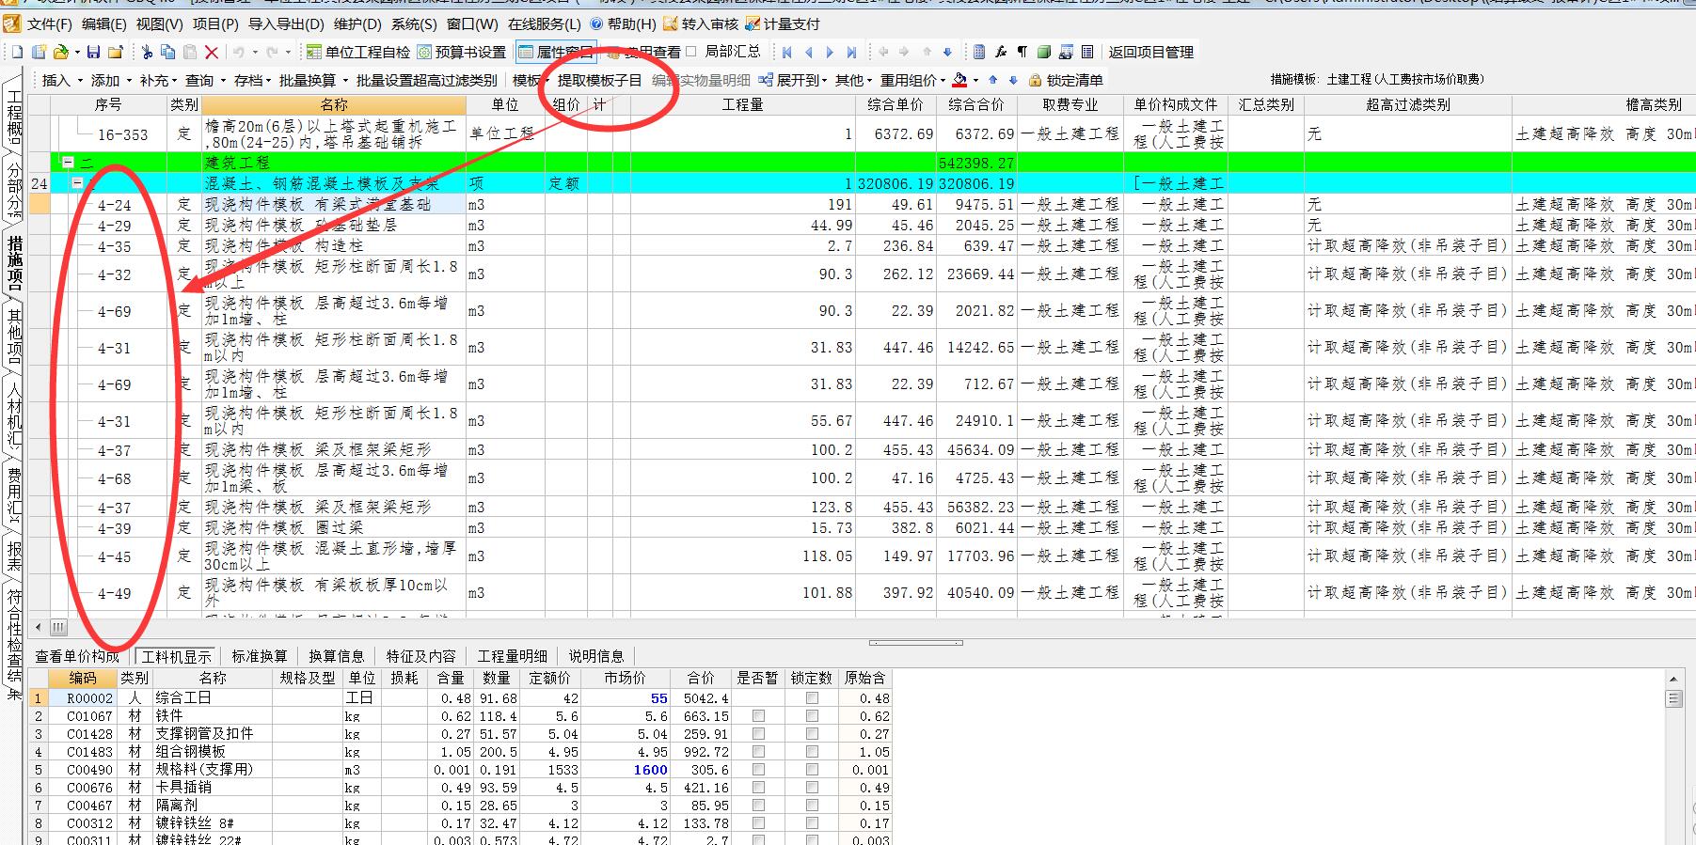
Task: Move row up with blue up arrow
Action: coord(992,80)
